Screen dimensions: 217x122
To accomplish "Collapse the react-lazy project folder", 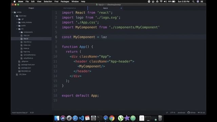I will 15,16.
